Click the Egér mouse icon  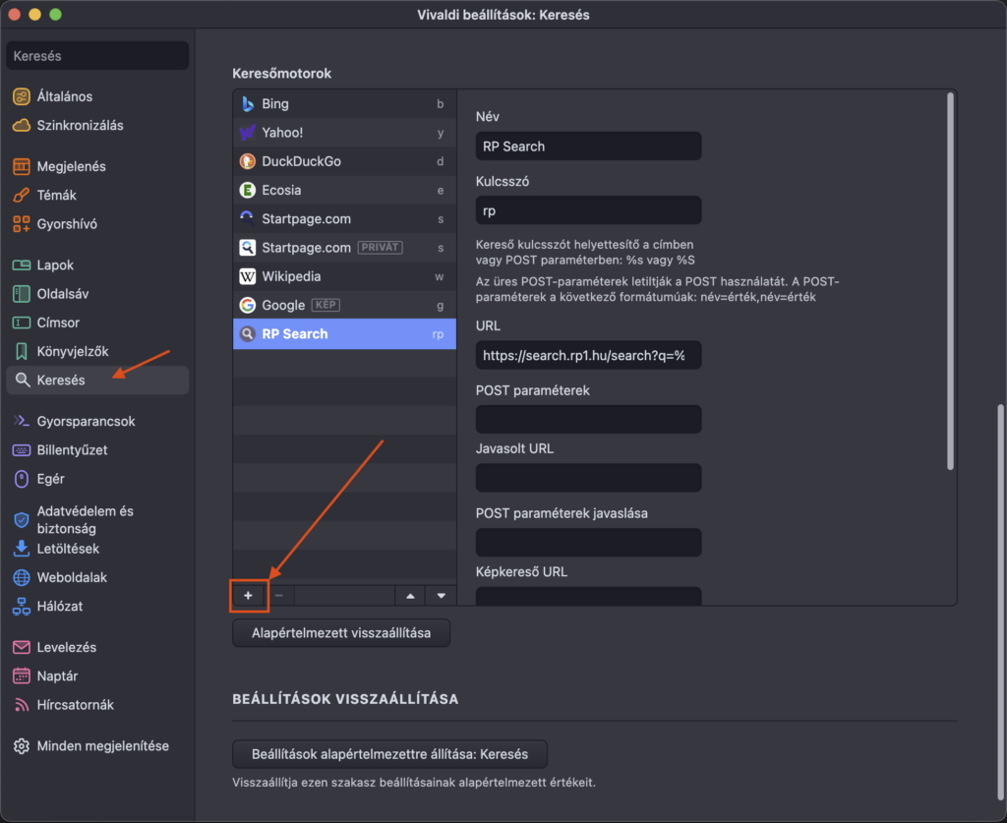[22, 479]
